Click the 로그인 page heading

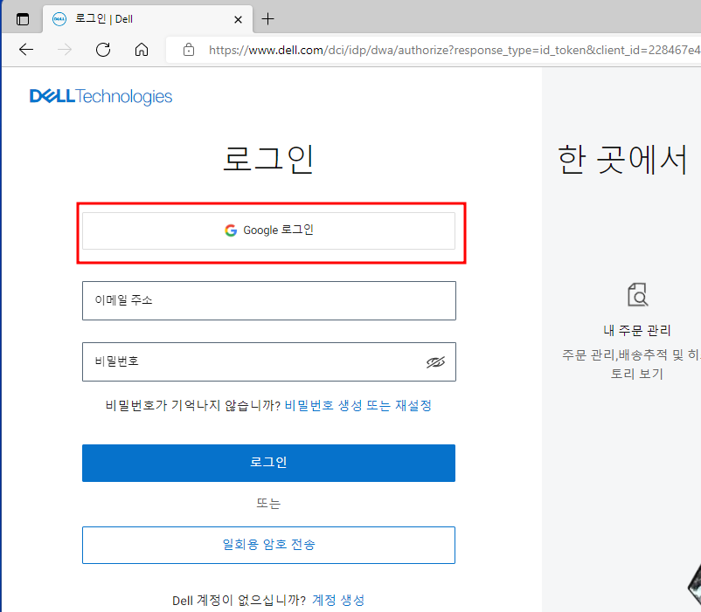[268, 159]
